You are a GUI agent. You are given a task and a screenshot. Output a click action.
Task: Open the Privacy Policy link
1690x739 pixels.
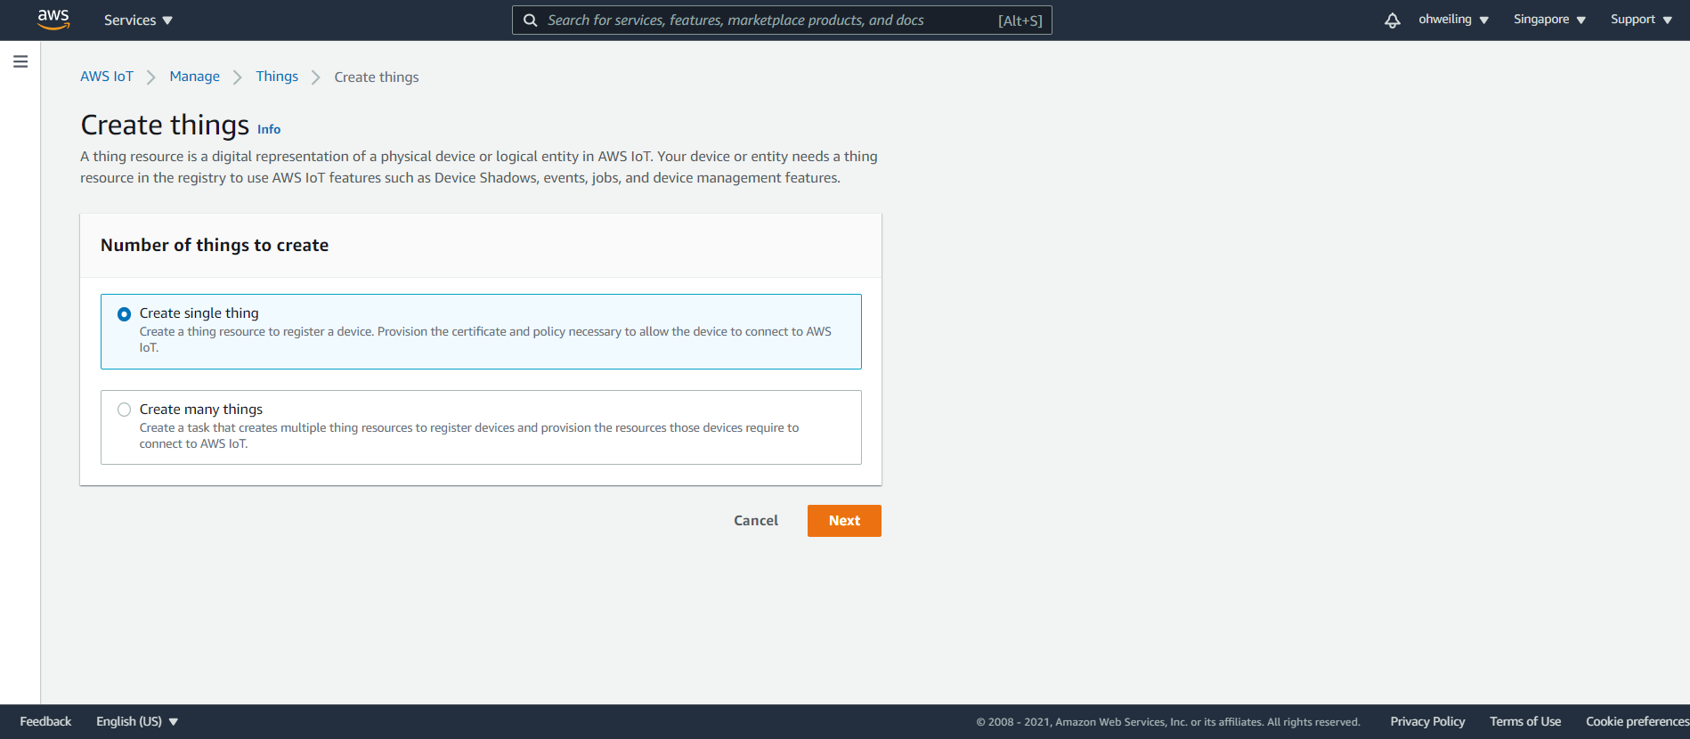tap(1427, 721)
